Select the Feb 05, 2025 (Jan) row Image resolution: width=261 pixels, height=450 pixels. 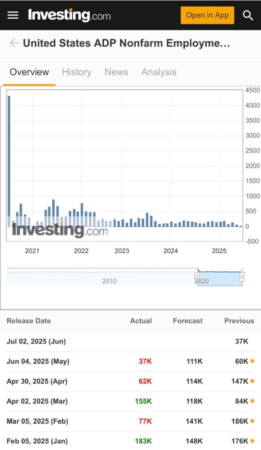tap(130, 441)
